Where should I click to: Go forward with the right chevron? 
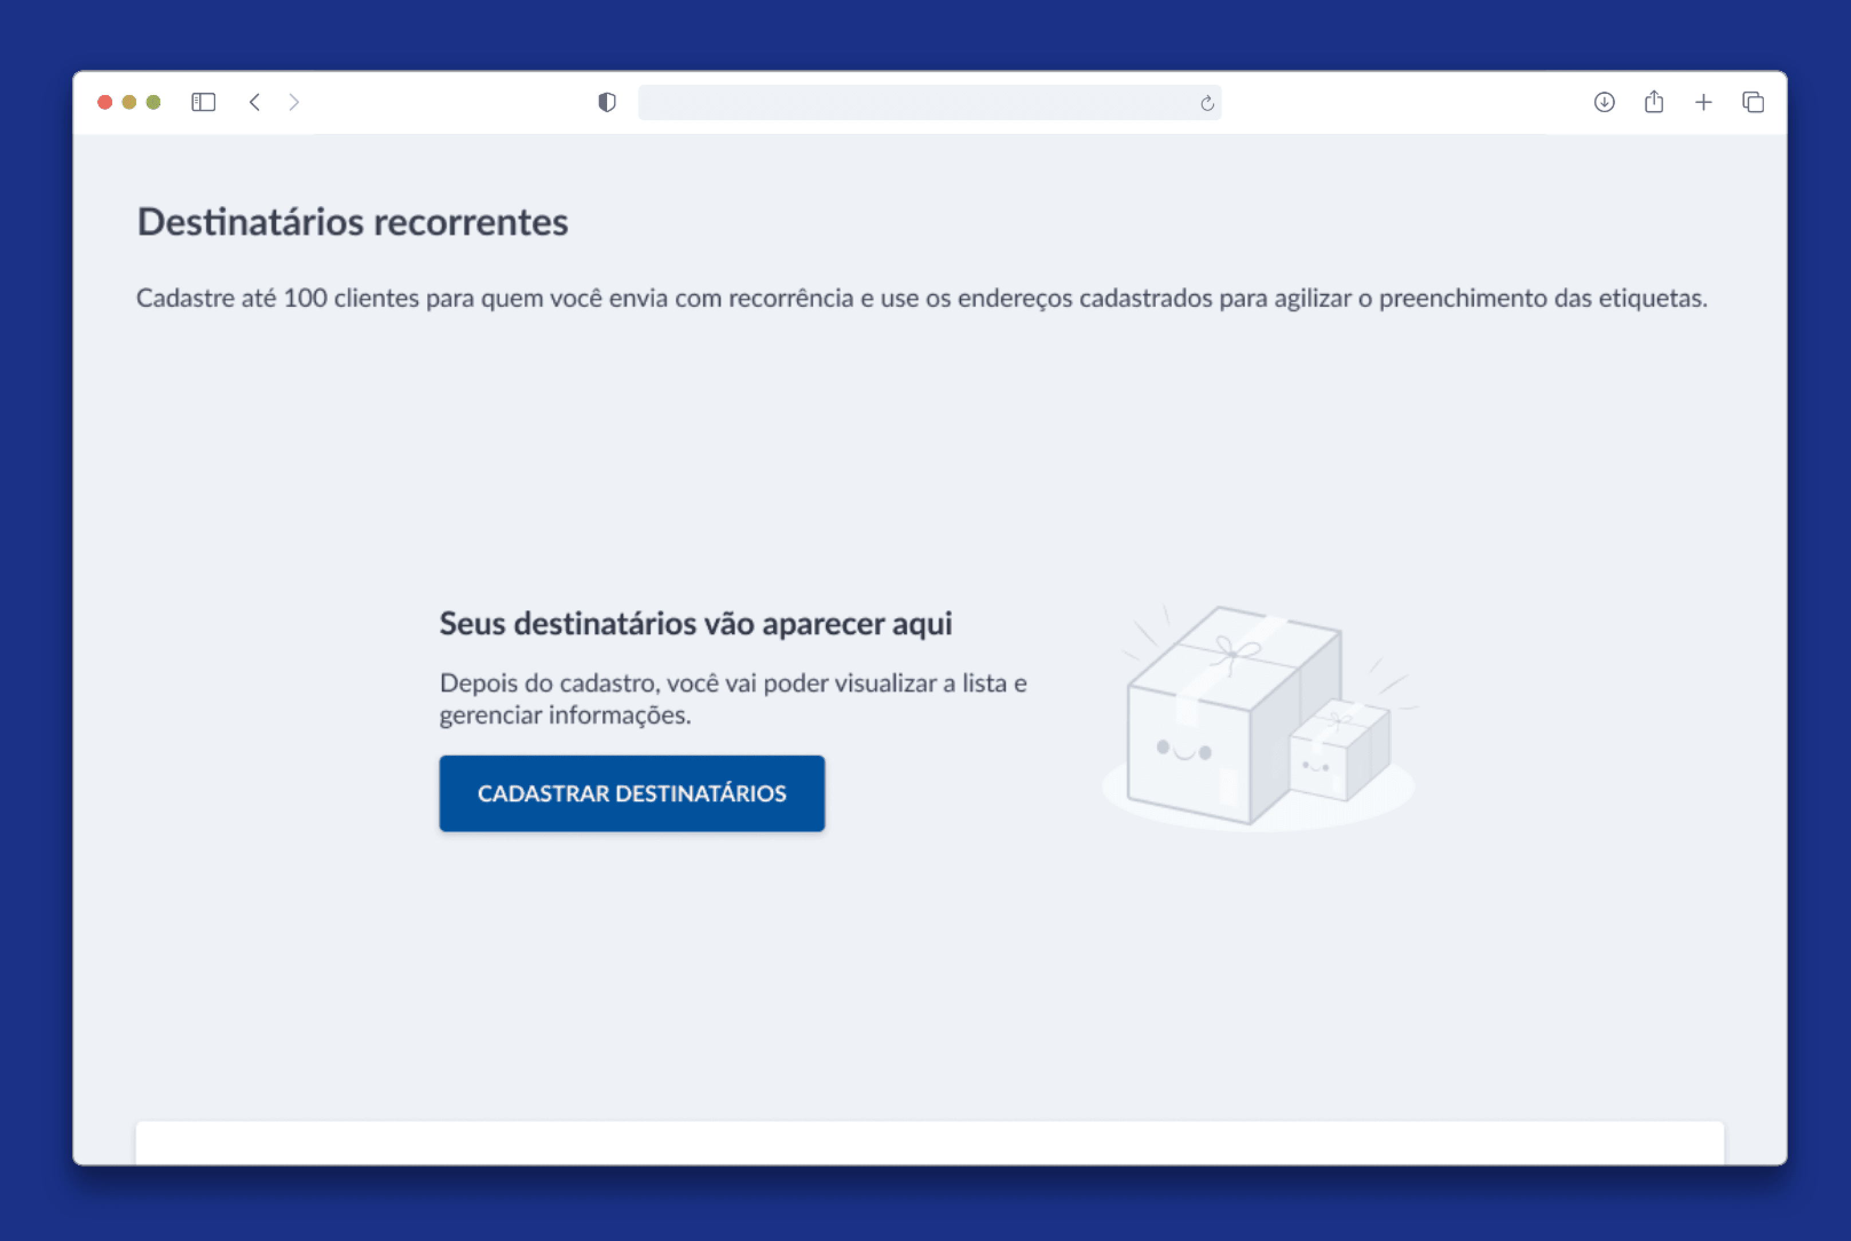(x=294, y=102)
